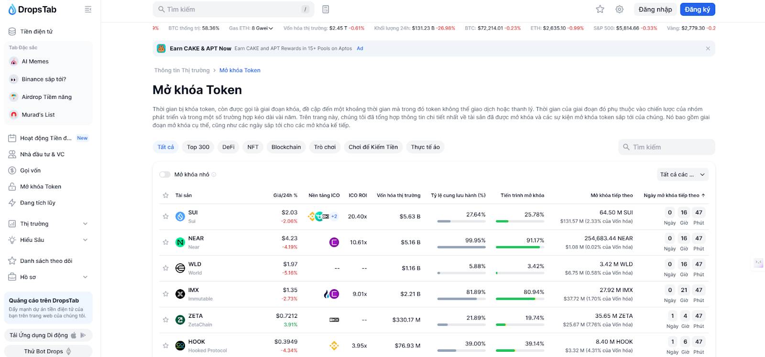The image size is (765, 357).
Task: Click SUI tỷ lệ cung lưu hành bar
Action: coord(461,221)
